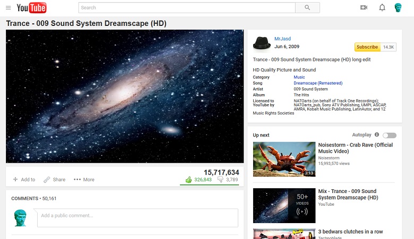
Task: Open Dreamscape (Remastered) song link
Action: 318,83
